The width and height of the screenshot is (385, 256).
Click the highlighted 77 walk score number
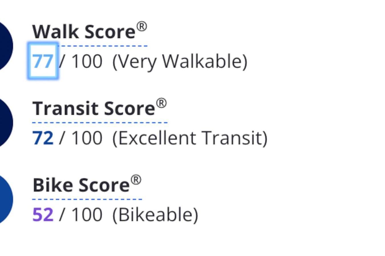click(43, 61)
